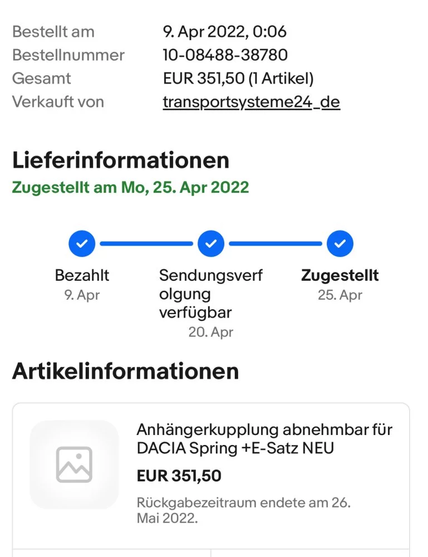Viewport: 428px width, 557px height.
Task: Tap the Rückgabezeitraum return period note
Action: 243,510
